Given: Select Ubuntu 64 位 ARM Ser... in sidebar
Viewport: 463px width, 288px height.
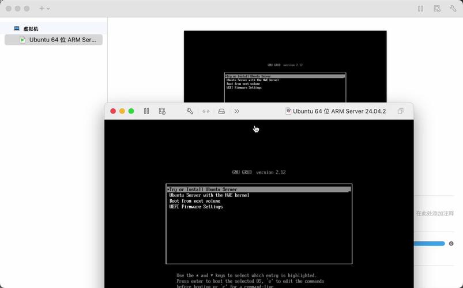Looking at the screenshot, I should pyautogui.click(x=54, y=40).
